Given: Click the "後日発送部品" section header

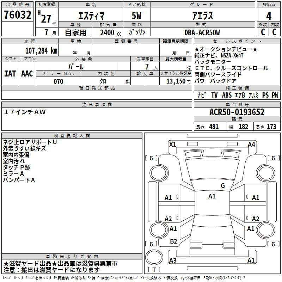Looking at the screenshot, I should 97,88.
